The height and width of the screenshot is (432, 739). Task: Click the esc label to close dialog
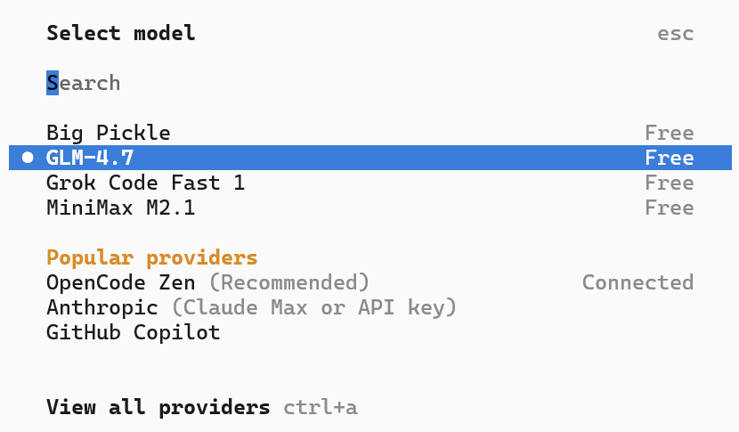(675, 34)
